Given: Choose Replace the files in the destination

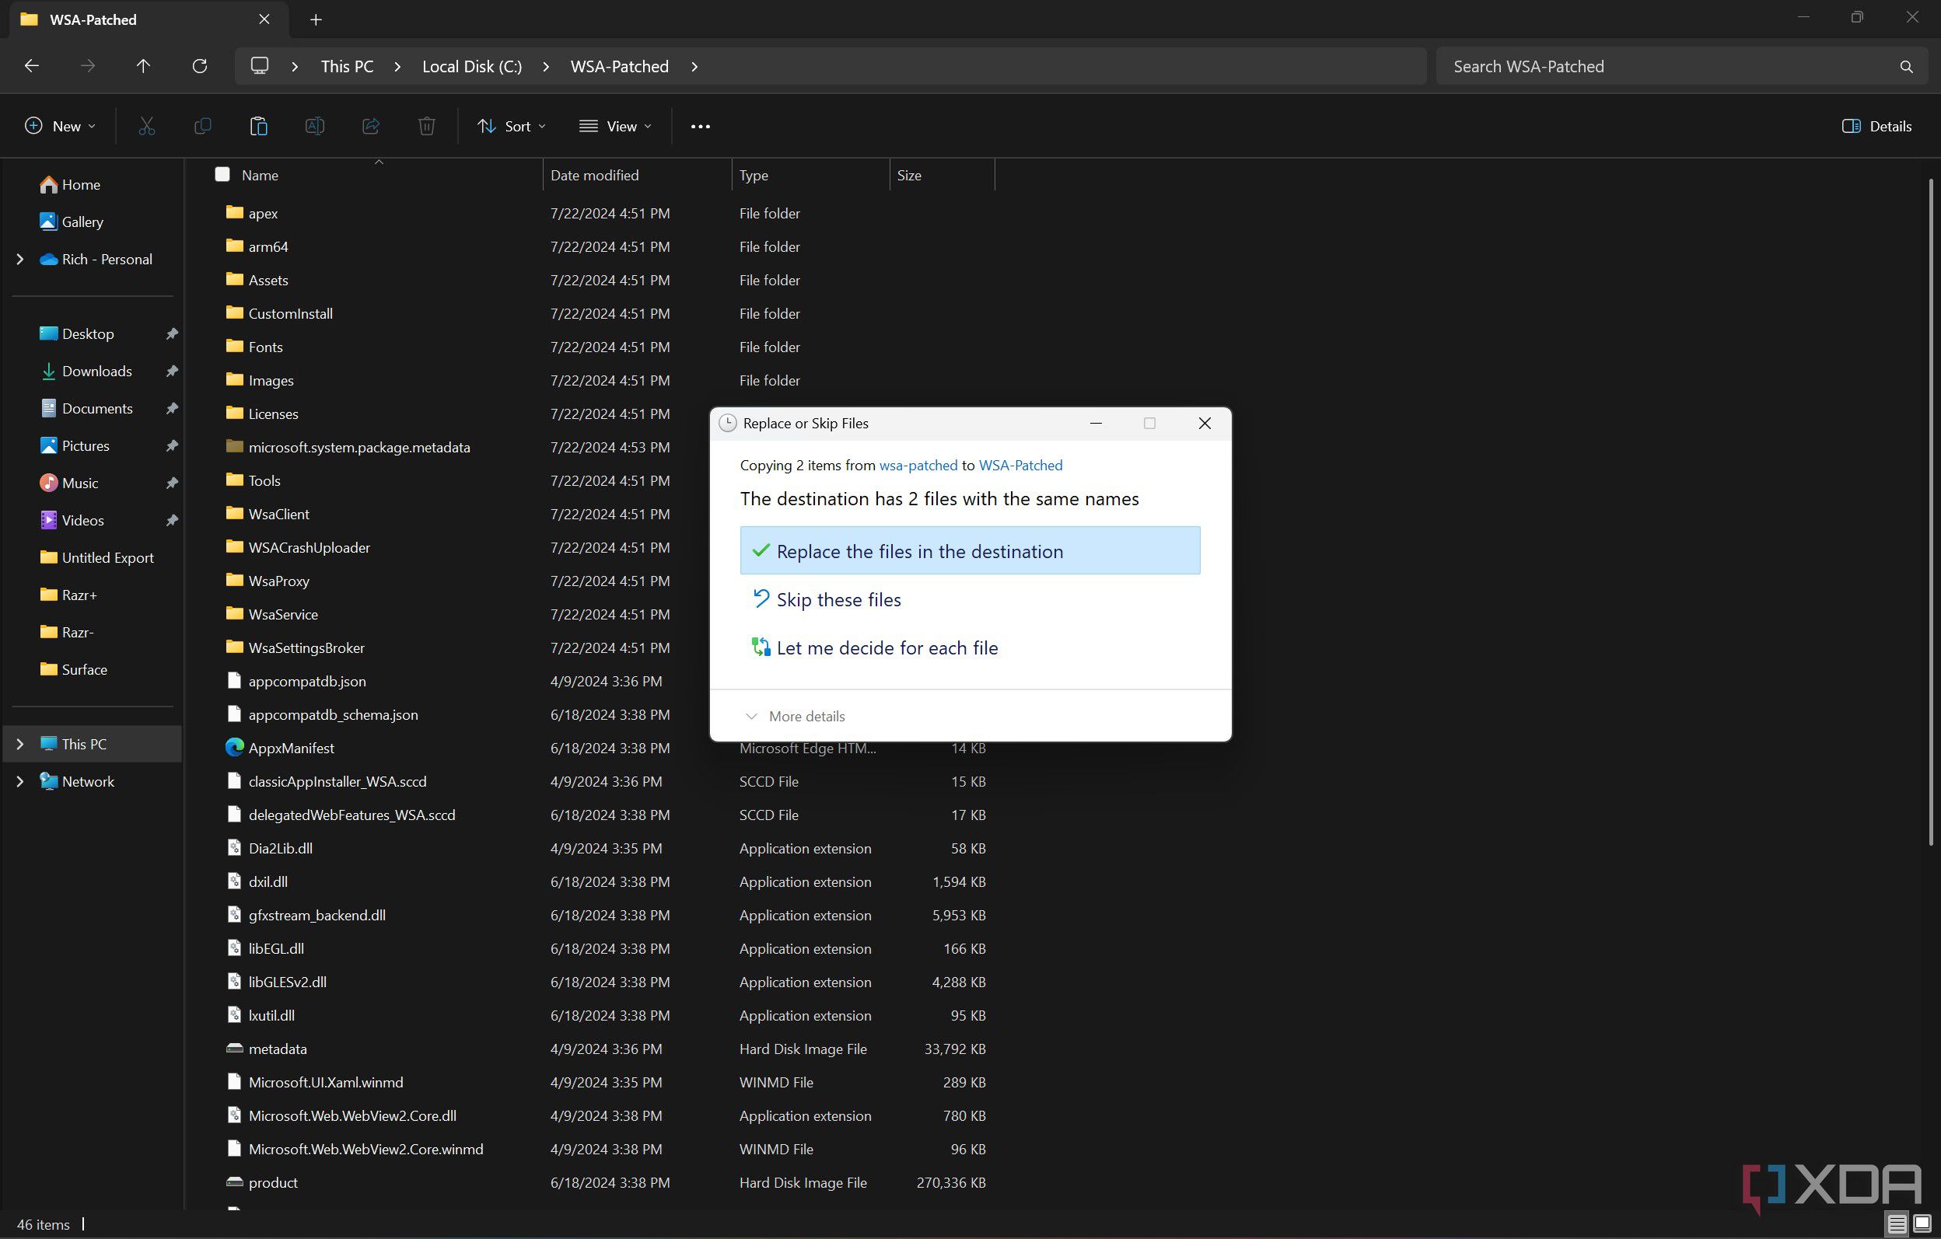Looking at the screenshot, I should (x=970, y=550).
